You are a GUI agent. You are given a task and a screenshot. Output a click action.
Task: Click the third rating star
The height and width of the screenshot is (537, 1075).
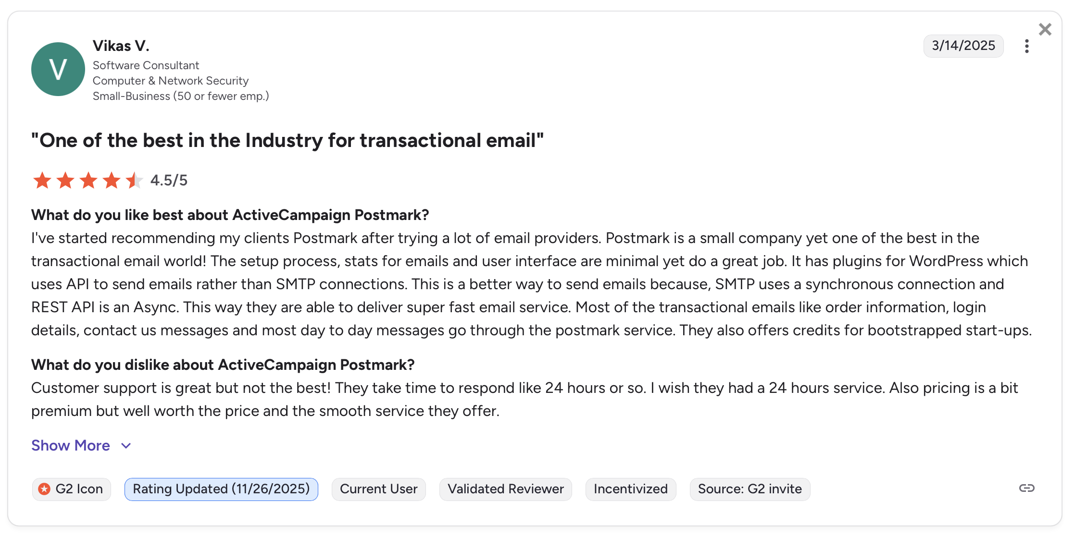coord(88,181)
